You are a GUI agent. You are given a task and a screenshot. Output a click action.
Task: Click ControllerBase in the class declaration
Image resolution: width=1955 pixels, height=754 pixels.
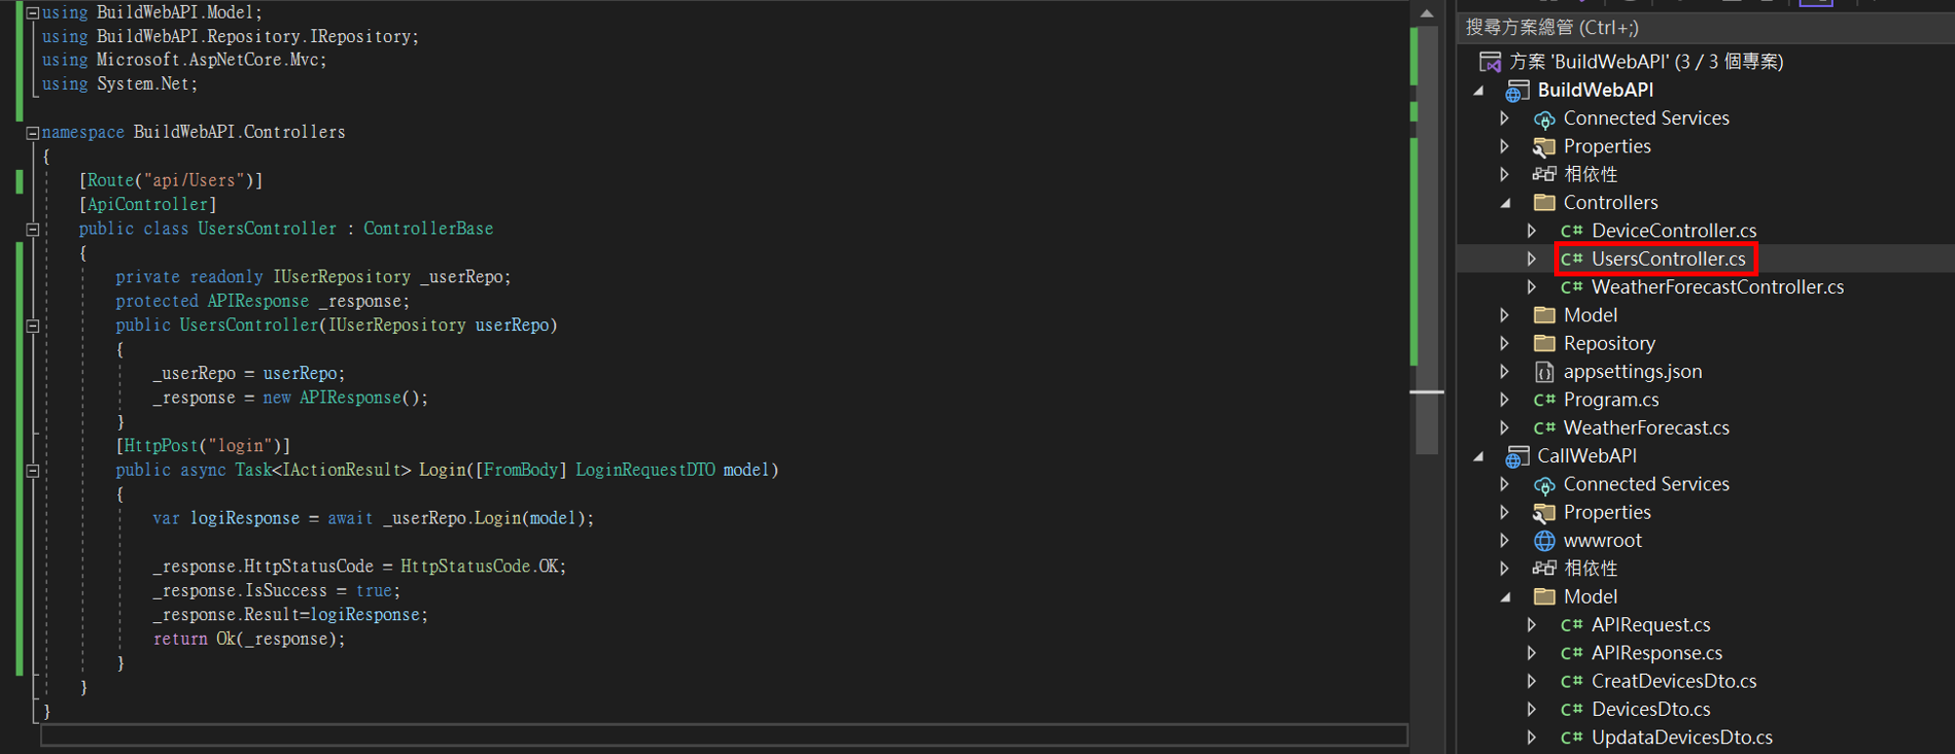[x=428, y=230]
